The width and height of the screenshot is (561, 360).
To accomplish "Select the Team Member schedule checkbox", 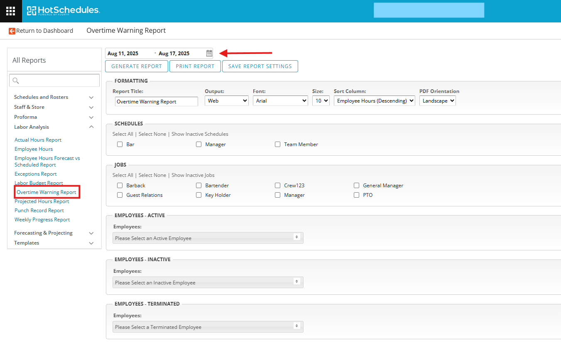I will tap(277, 144).
